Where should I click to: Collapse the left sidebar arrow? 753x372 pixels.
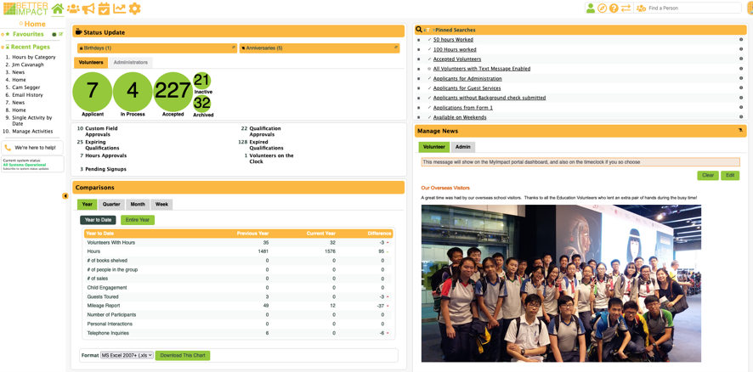click(65, 196)
